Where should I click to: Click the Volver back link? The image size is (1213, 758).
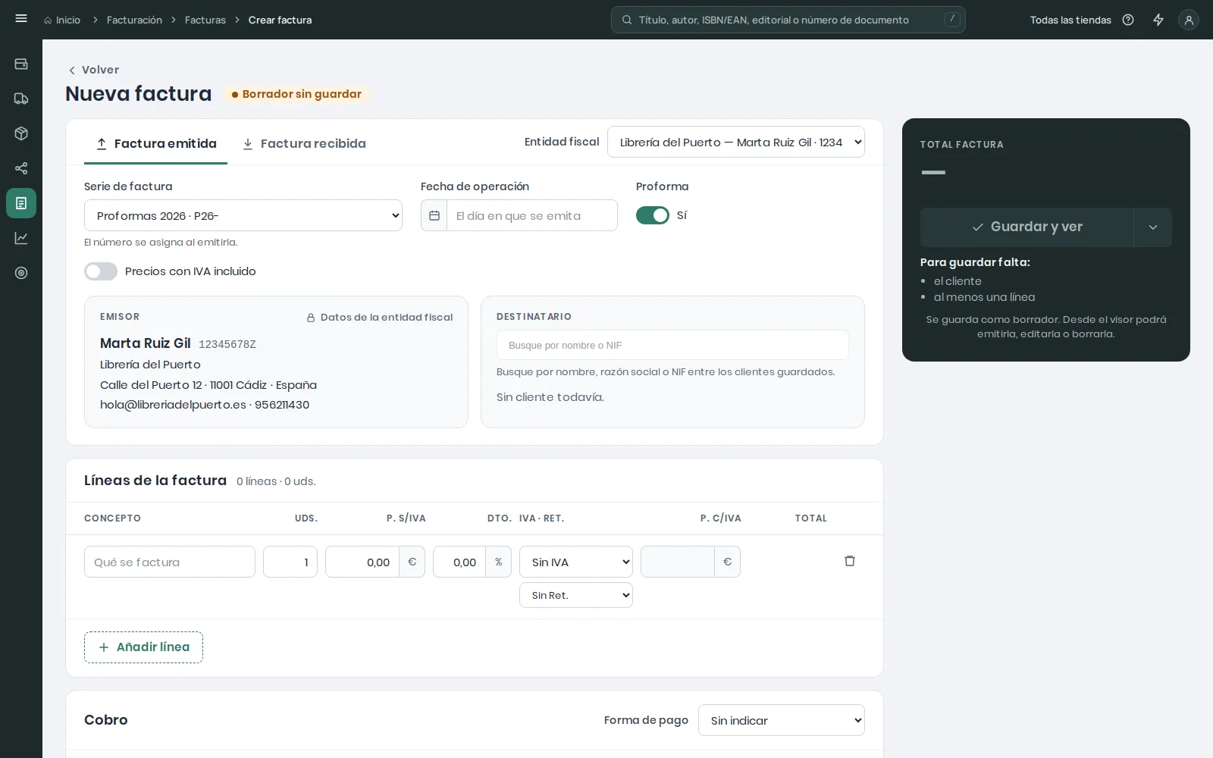[94, 70]
